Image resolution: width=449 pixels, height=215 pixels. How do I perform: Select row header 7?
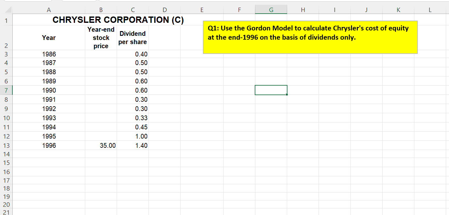pos(6,90)
